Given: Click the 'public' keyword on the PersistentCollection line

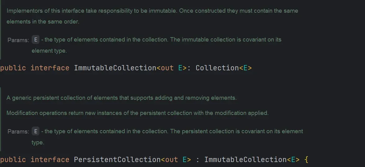Looking at the screenshot, I should (x=13, y=160).
